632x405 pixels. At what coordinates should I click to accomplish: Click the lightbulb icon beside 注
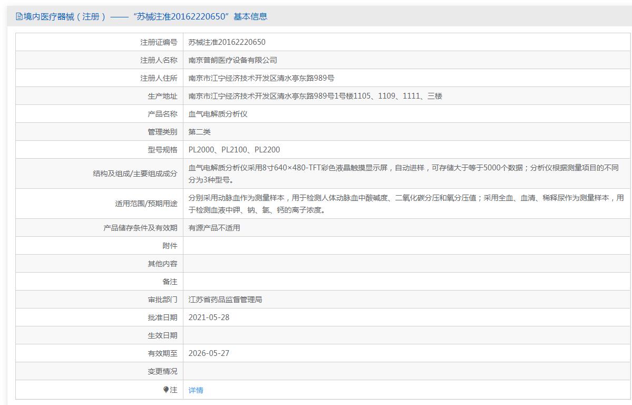(x=166, y=390)
